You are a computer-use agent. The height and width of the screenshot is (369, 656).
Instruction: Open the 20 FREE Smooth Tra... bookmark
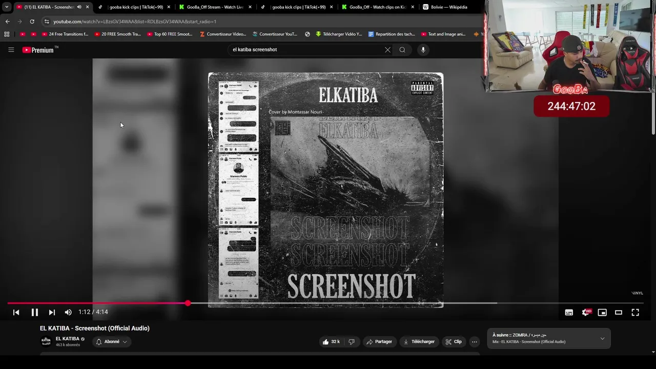117,34
